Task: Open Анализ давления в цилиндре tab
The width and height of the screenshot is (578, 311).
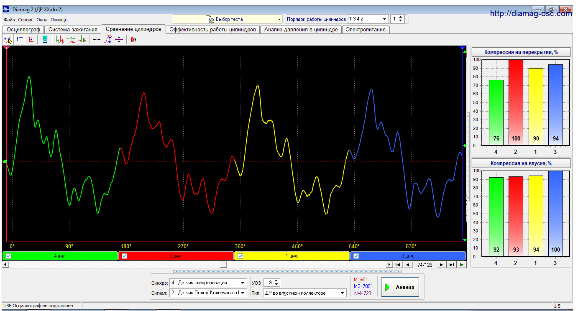Action: pyautogui.click(x=301, y=30)
